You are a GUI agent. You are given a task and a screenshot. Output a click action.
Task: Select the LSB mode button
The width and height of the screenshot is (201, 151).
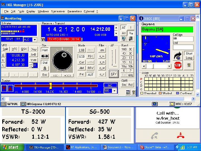point(82,50)
